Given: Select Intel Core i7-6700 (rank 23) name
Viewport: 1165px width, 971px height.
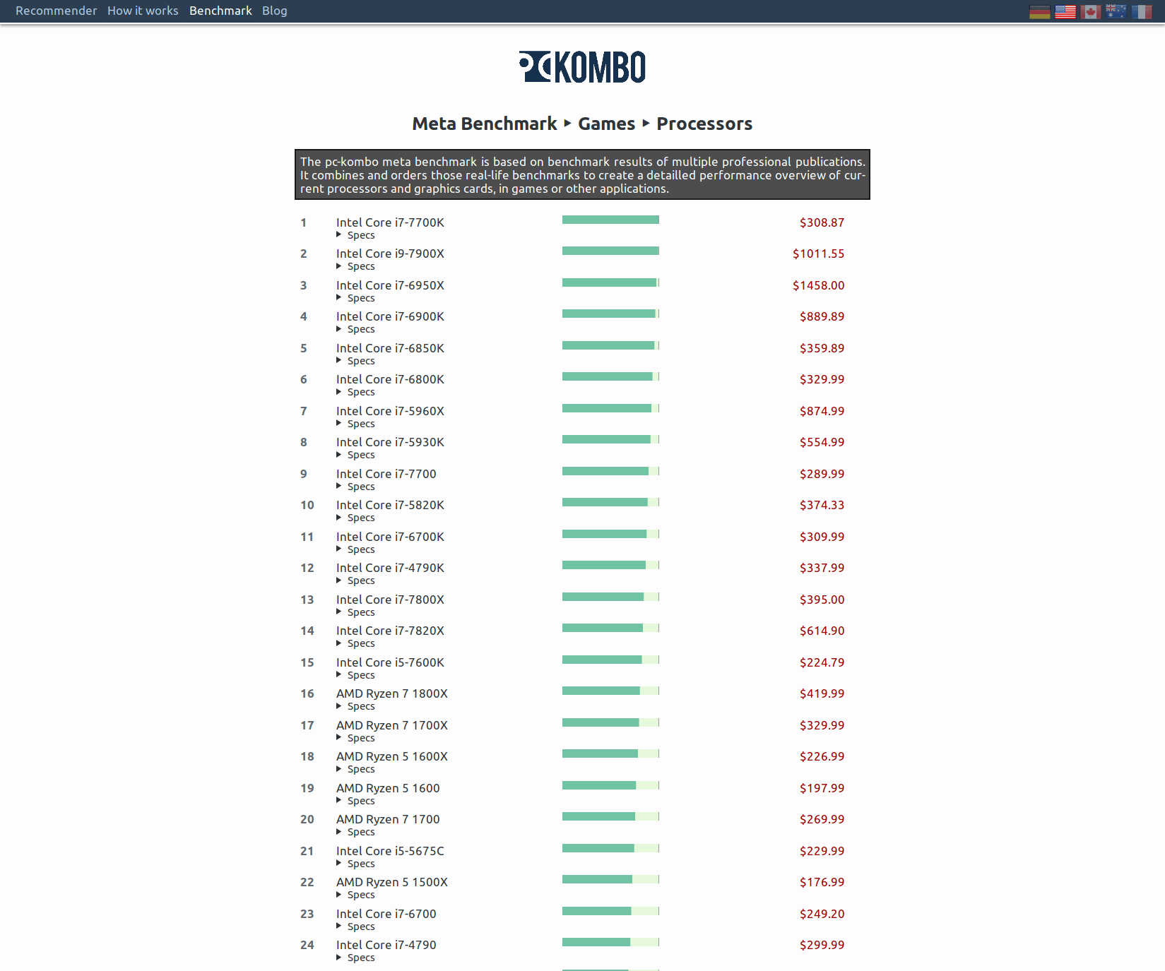Looking at the screenshot, I should [386, 914].
